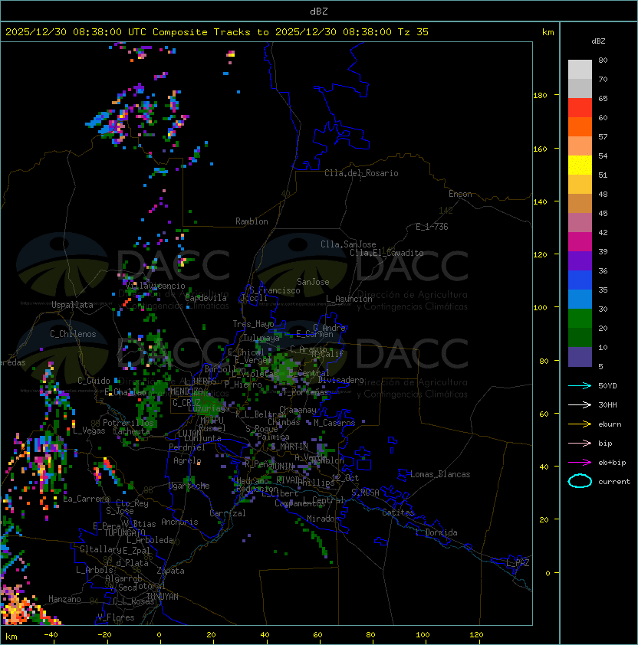Click the '120' tick on bottom km axis
This screenshot has width=638, height=645.
click(476, 635)
